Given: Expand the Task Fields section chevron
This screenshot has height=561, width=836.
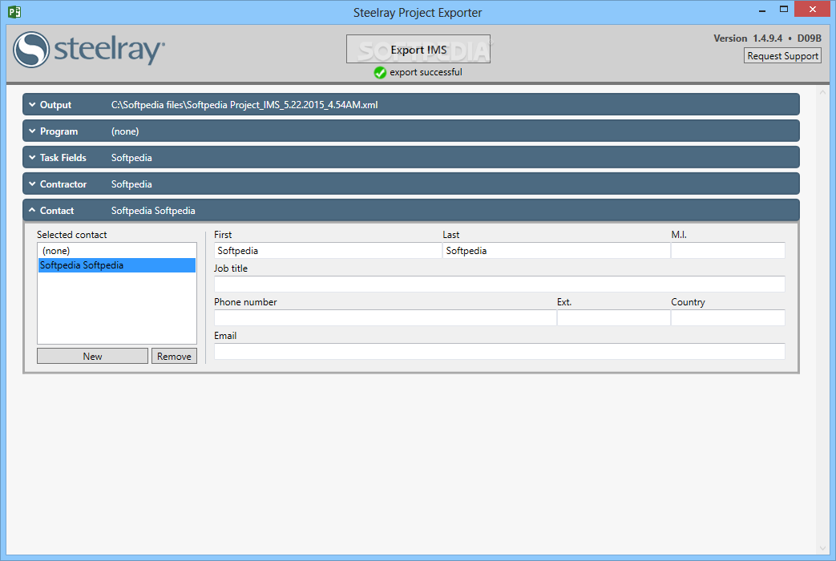Looking at the screenshot, I should tap(32, 157).
